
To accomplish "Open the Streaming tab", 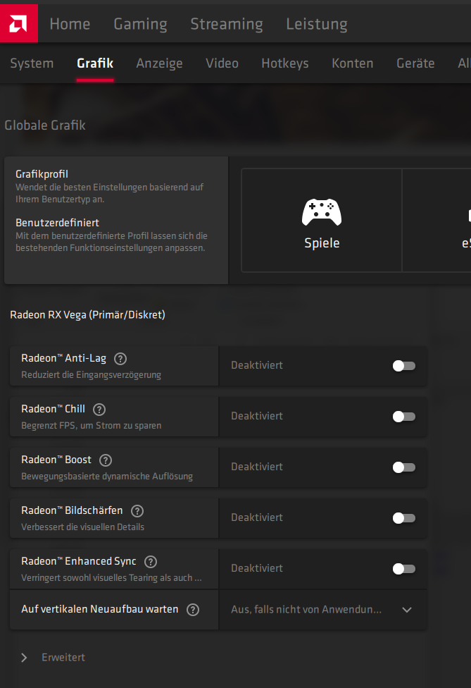I will [x=227, y=24].
